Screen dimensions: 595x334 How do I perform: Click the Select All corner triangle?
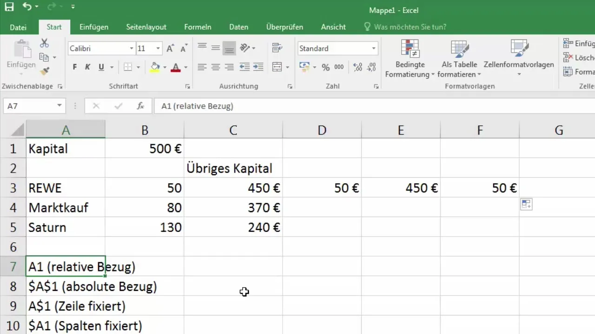pos(18,129)
